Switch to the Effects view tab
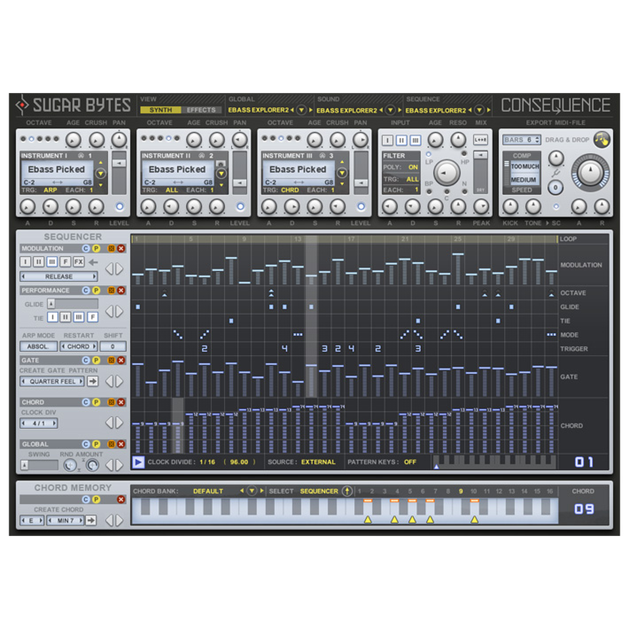 point(201,110)
